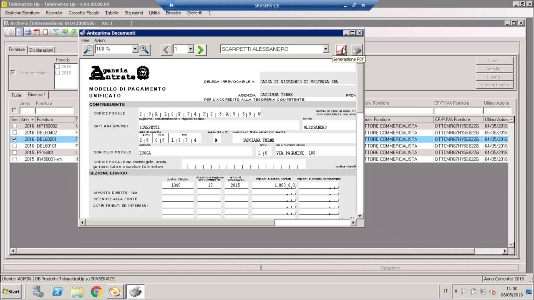Image resolution: width=534 pixels, height=300 pixels.
Task: Check the 2016 period checkbox
Action: (x=58, y=67)
